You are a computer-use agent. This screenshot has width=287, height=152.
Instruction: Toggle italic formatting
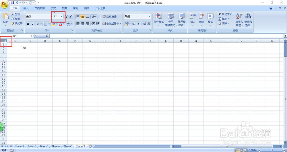point(33,24)
